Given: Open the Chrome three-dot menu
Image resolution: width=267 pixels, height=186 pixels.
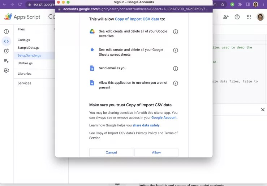Looking at the screenshot, I should [263, 4].
